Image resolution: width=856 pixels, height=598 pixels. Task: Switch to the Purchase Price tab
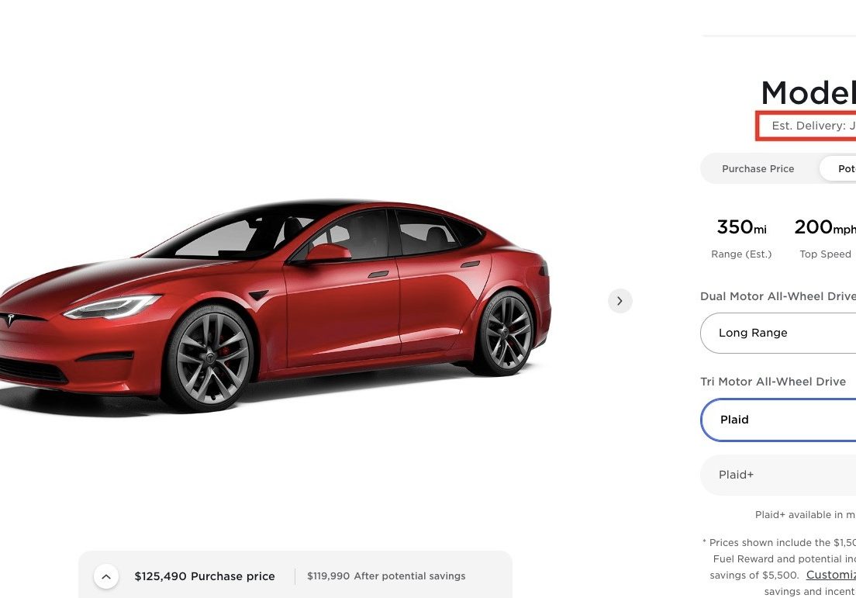758,169
